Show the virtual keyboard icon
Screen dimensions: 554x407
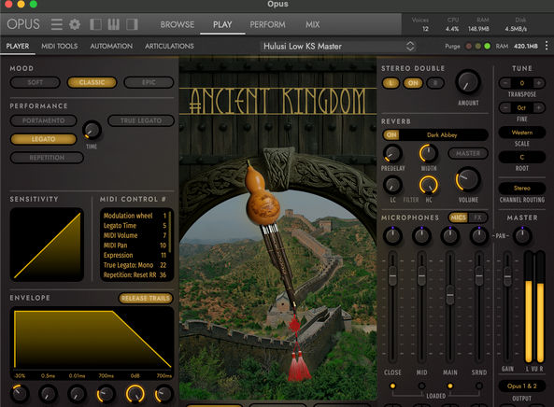pyautogui.click(x=113, y=24)
